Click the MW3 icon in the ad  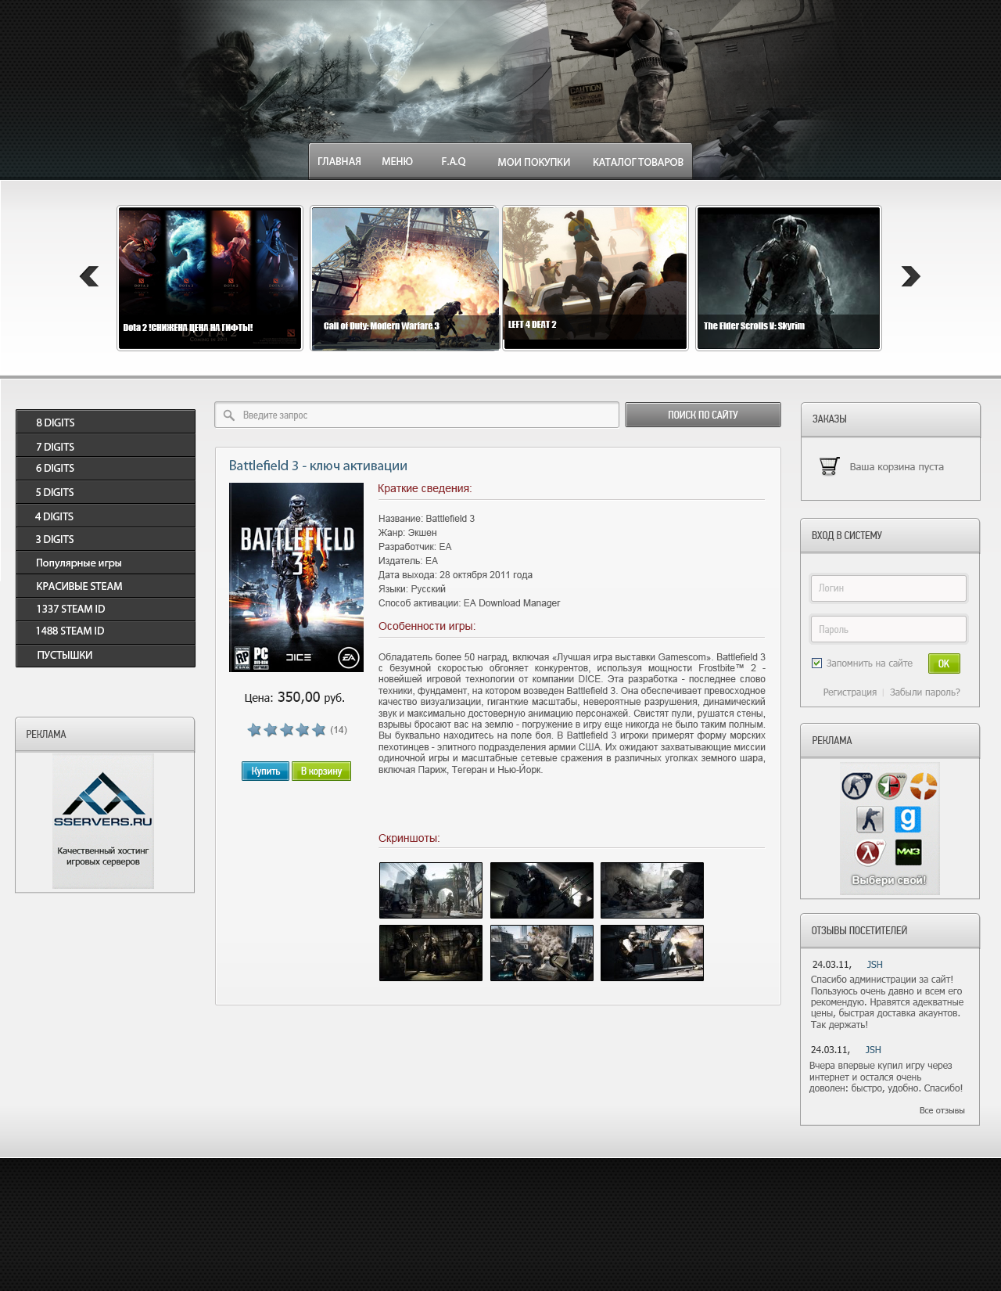(x=908, y=852)
